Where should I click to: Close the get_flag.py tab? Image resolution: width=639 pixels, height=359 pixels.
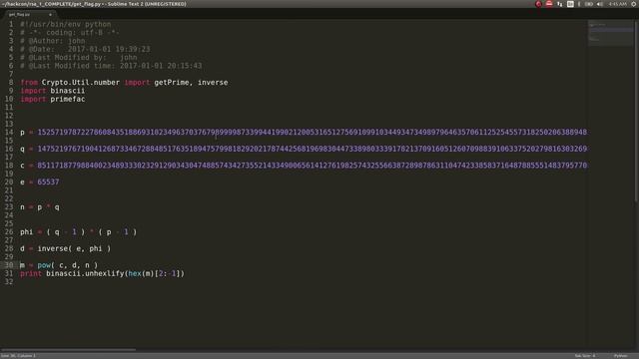50,15
